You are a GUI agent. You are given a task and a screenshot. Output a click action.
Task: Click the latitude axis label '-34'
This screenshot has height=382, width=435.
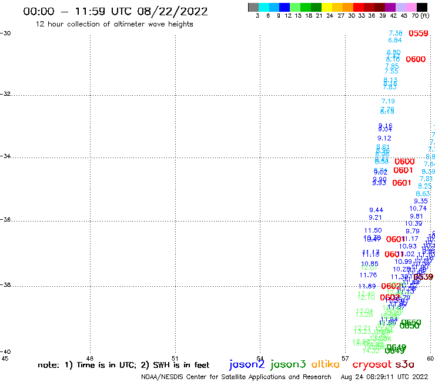[5, 156]
